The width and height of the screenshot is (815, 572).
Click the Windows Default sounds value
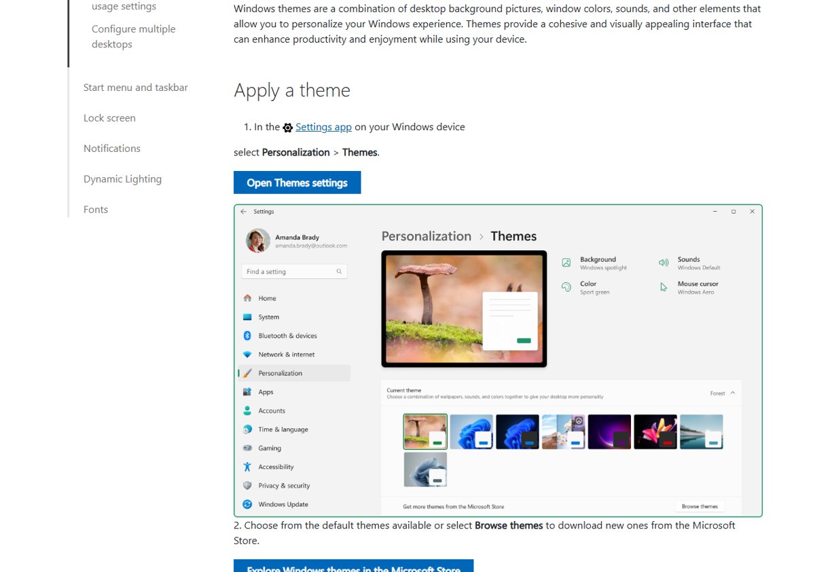pyautogui.click(x=699, y=268)
